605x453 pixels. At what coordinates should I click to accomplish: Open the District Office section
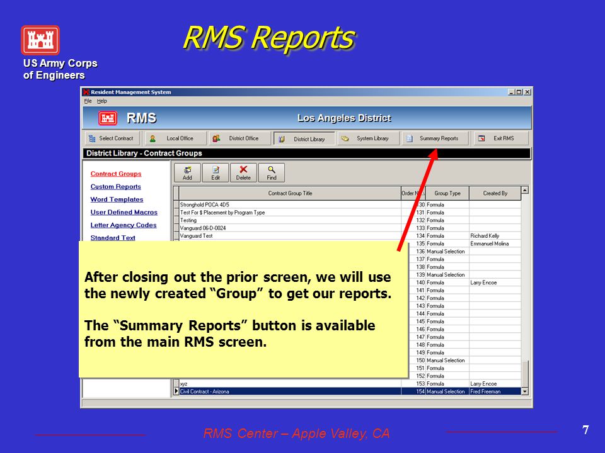239,138
